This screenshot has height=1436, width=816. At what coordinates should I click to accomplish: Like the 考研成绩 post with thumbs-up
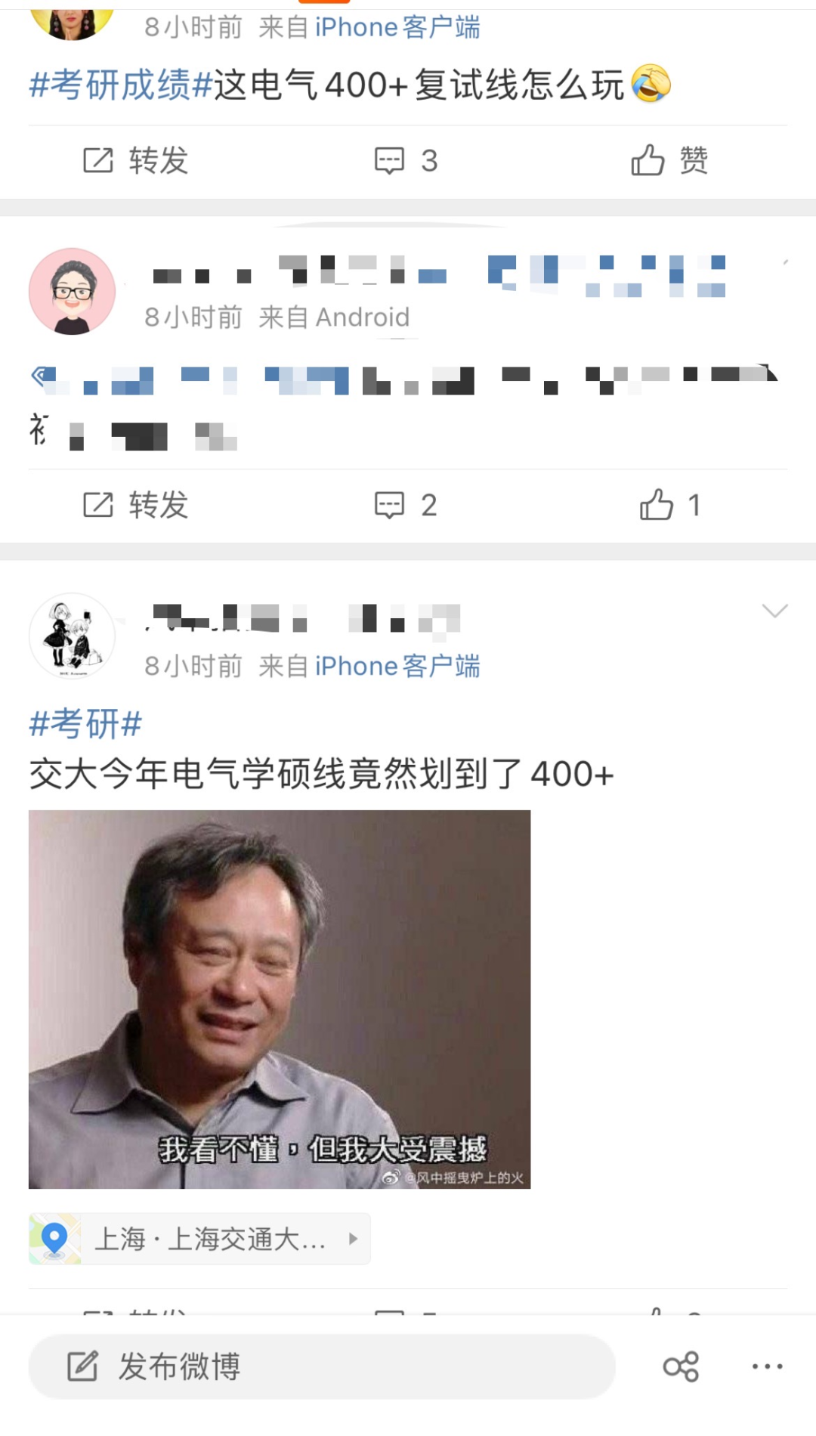pyautogui.click(x=669, y=160)
